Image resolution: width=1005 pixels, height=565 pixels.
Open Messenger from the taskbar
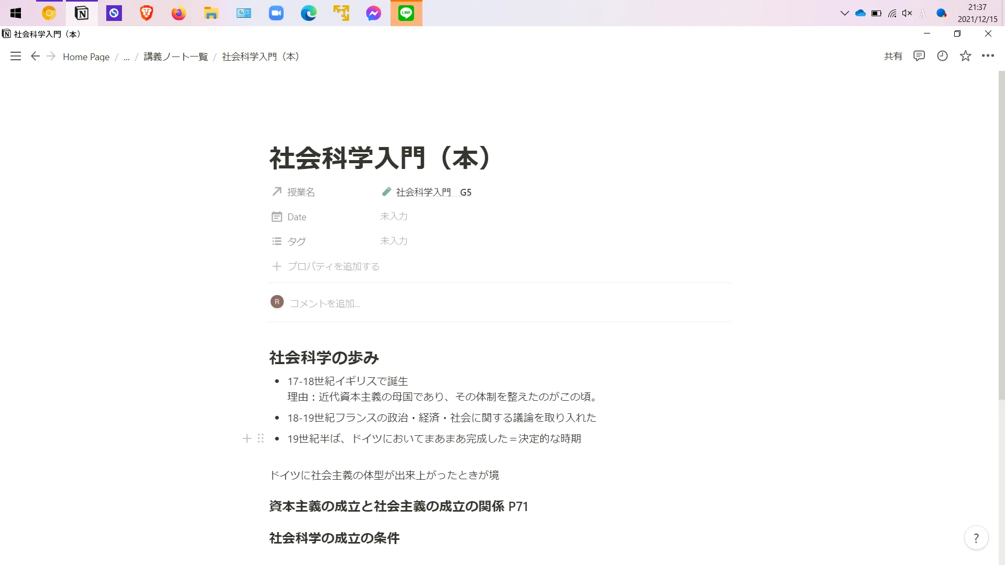click(374, 13)
